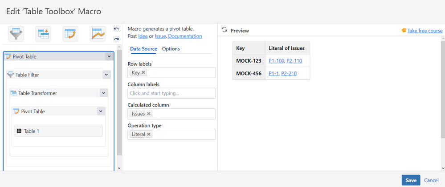Remove the Key tag from Row labels
Image resolution: width=445 pixels, height=187 pixels.
(144, 72)
